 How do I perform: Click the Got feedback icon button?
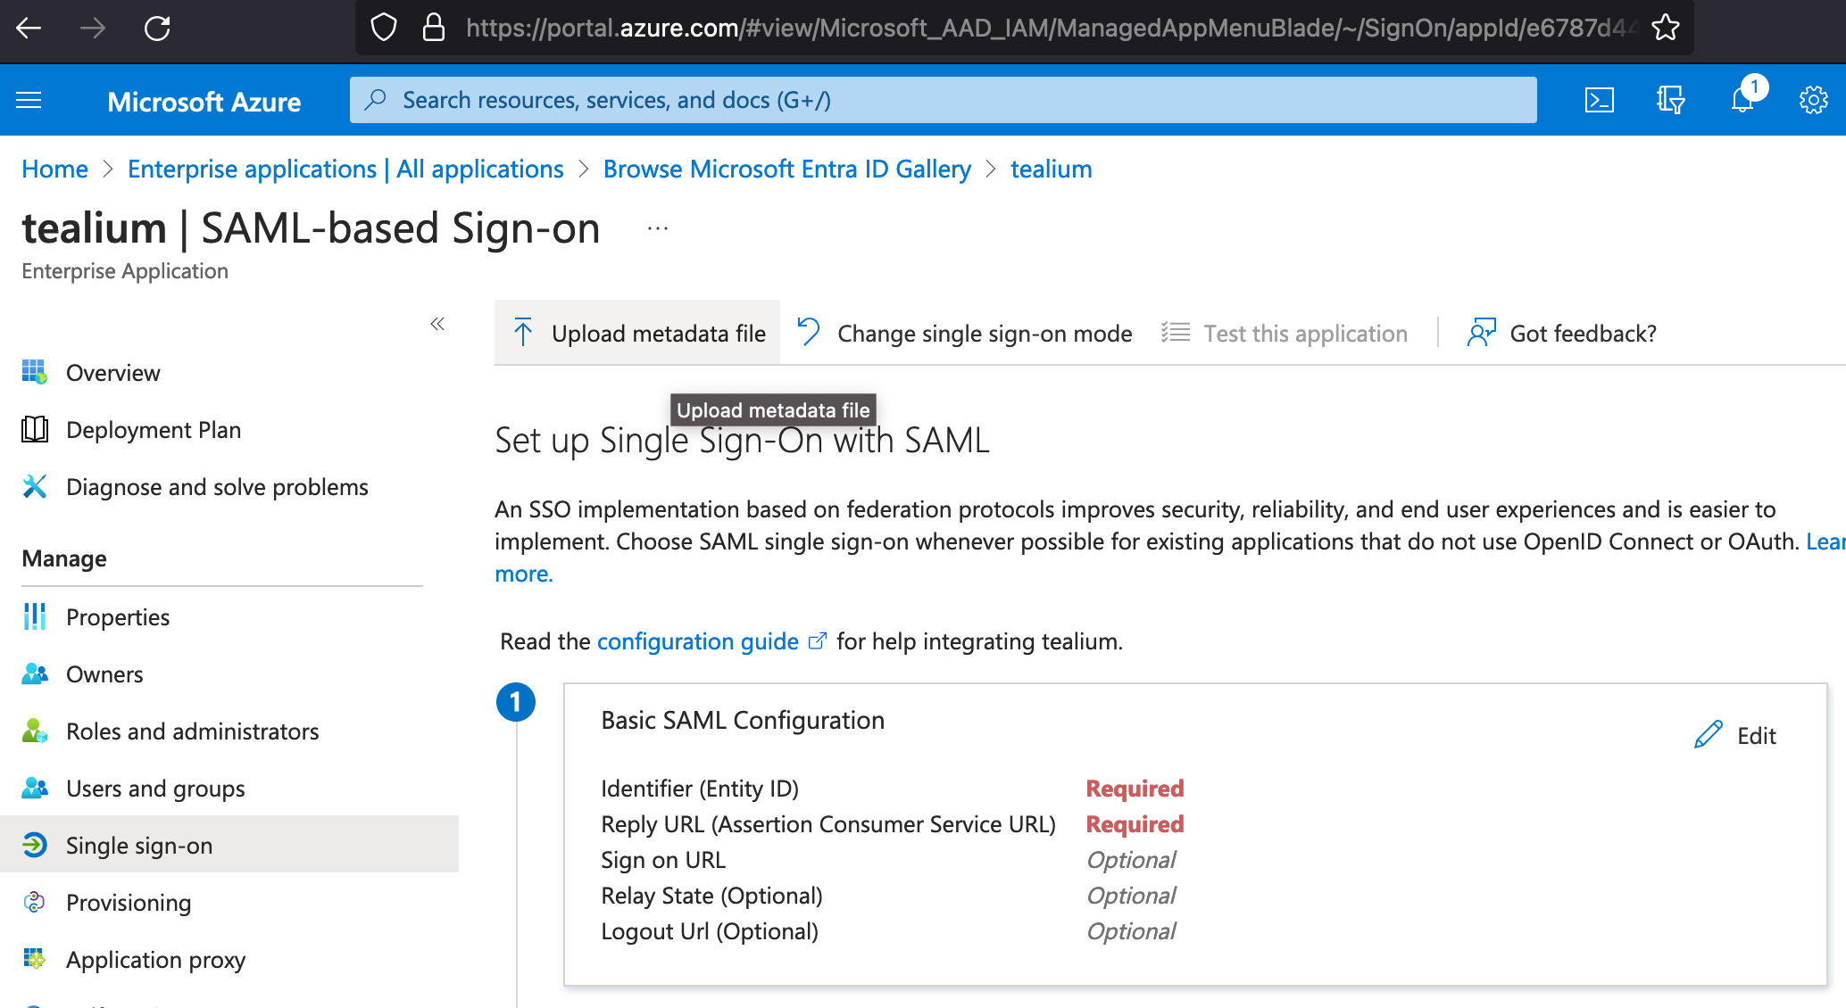coord(1482,333)
